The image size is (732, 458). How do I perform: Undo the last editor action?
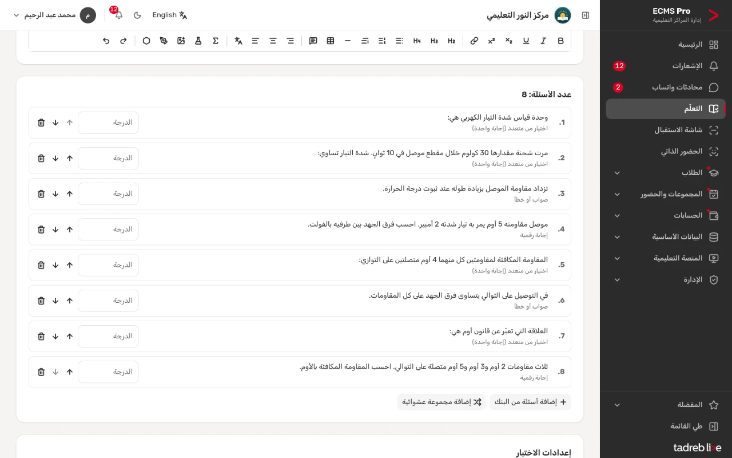[x=106, y=41]
